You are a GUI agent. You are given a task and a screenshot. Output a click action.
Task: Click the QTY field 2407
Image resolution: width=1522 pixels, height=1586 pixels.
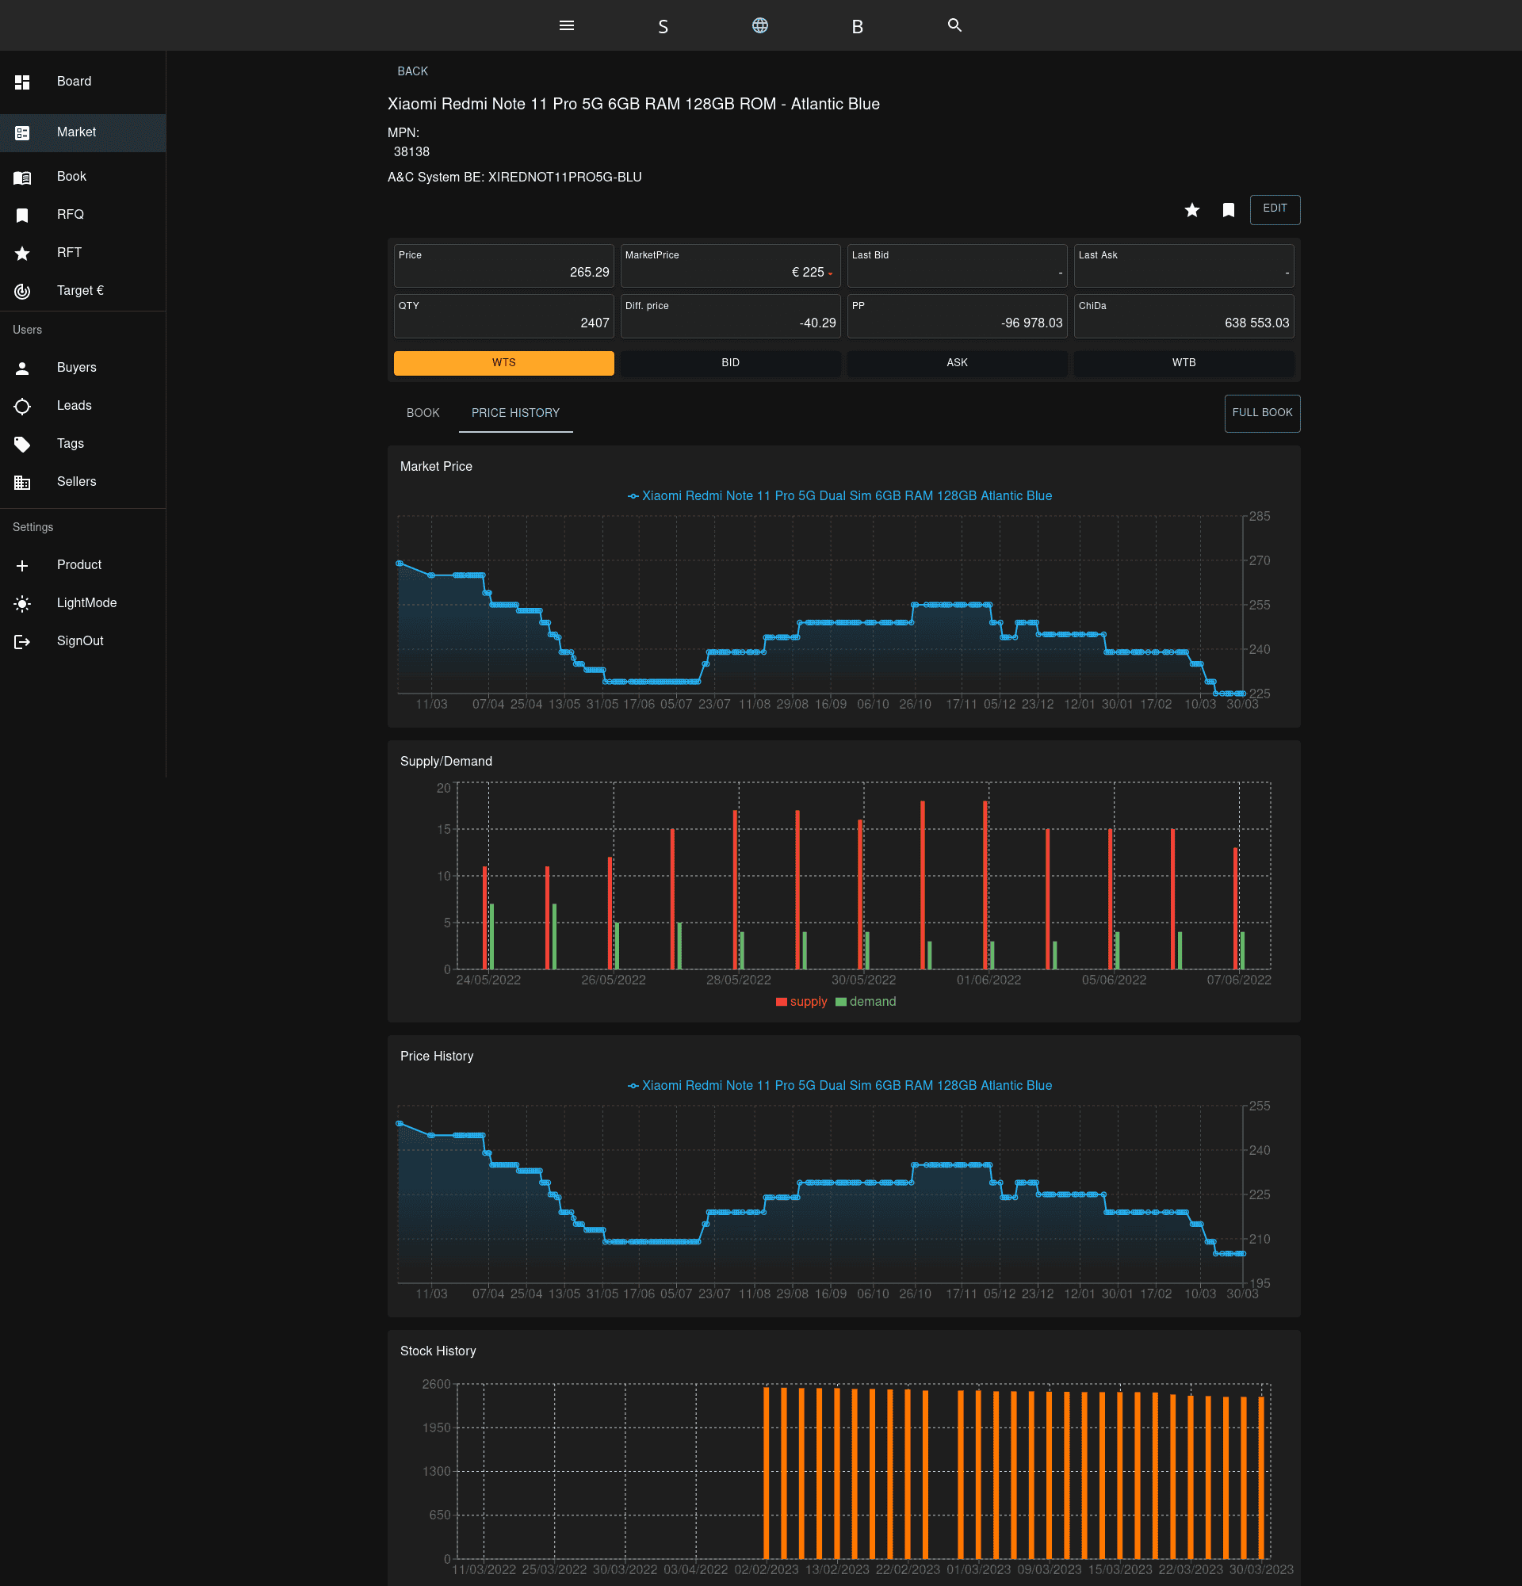[503, 316]
